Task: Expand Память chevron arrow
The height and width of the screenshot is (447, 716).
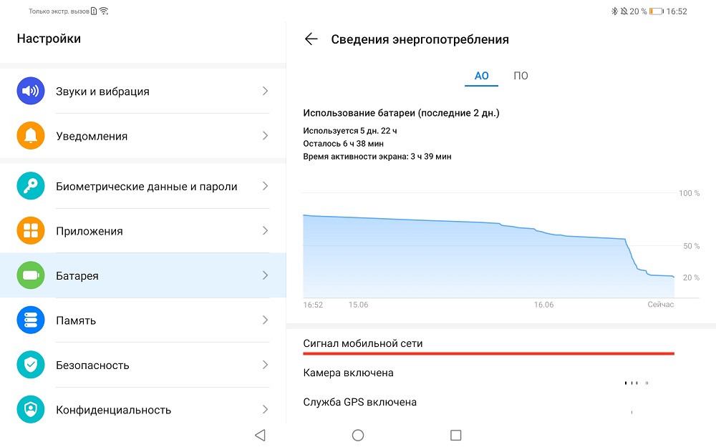Action: click(266, 320)
